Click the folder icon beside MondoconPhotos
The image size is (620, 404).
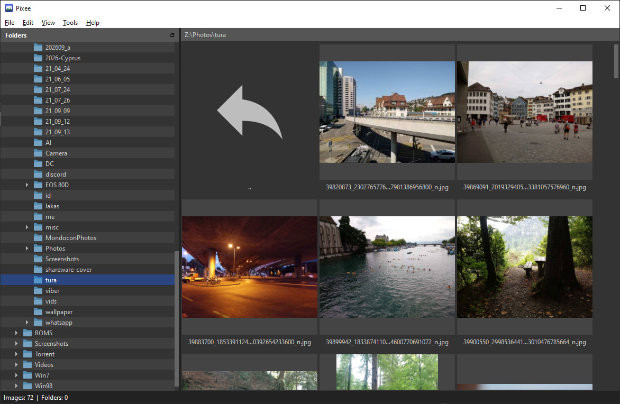(x=38, y=238)
